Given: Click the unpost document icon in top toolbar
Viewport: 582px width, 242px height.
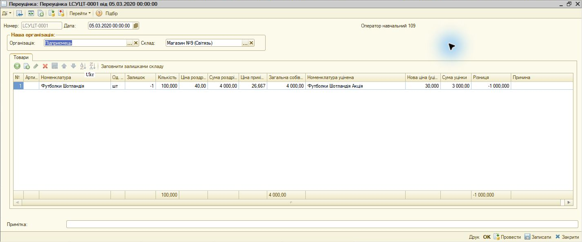Looking at the screenshot, I should click(x=61, y=14).
